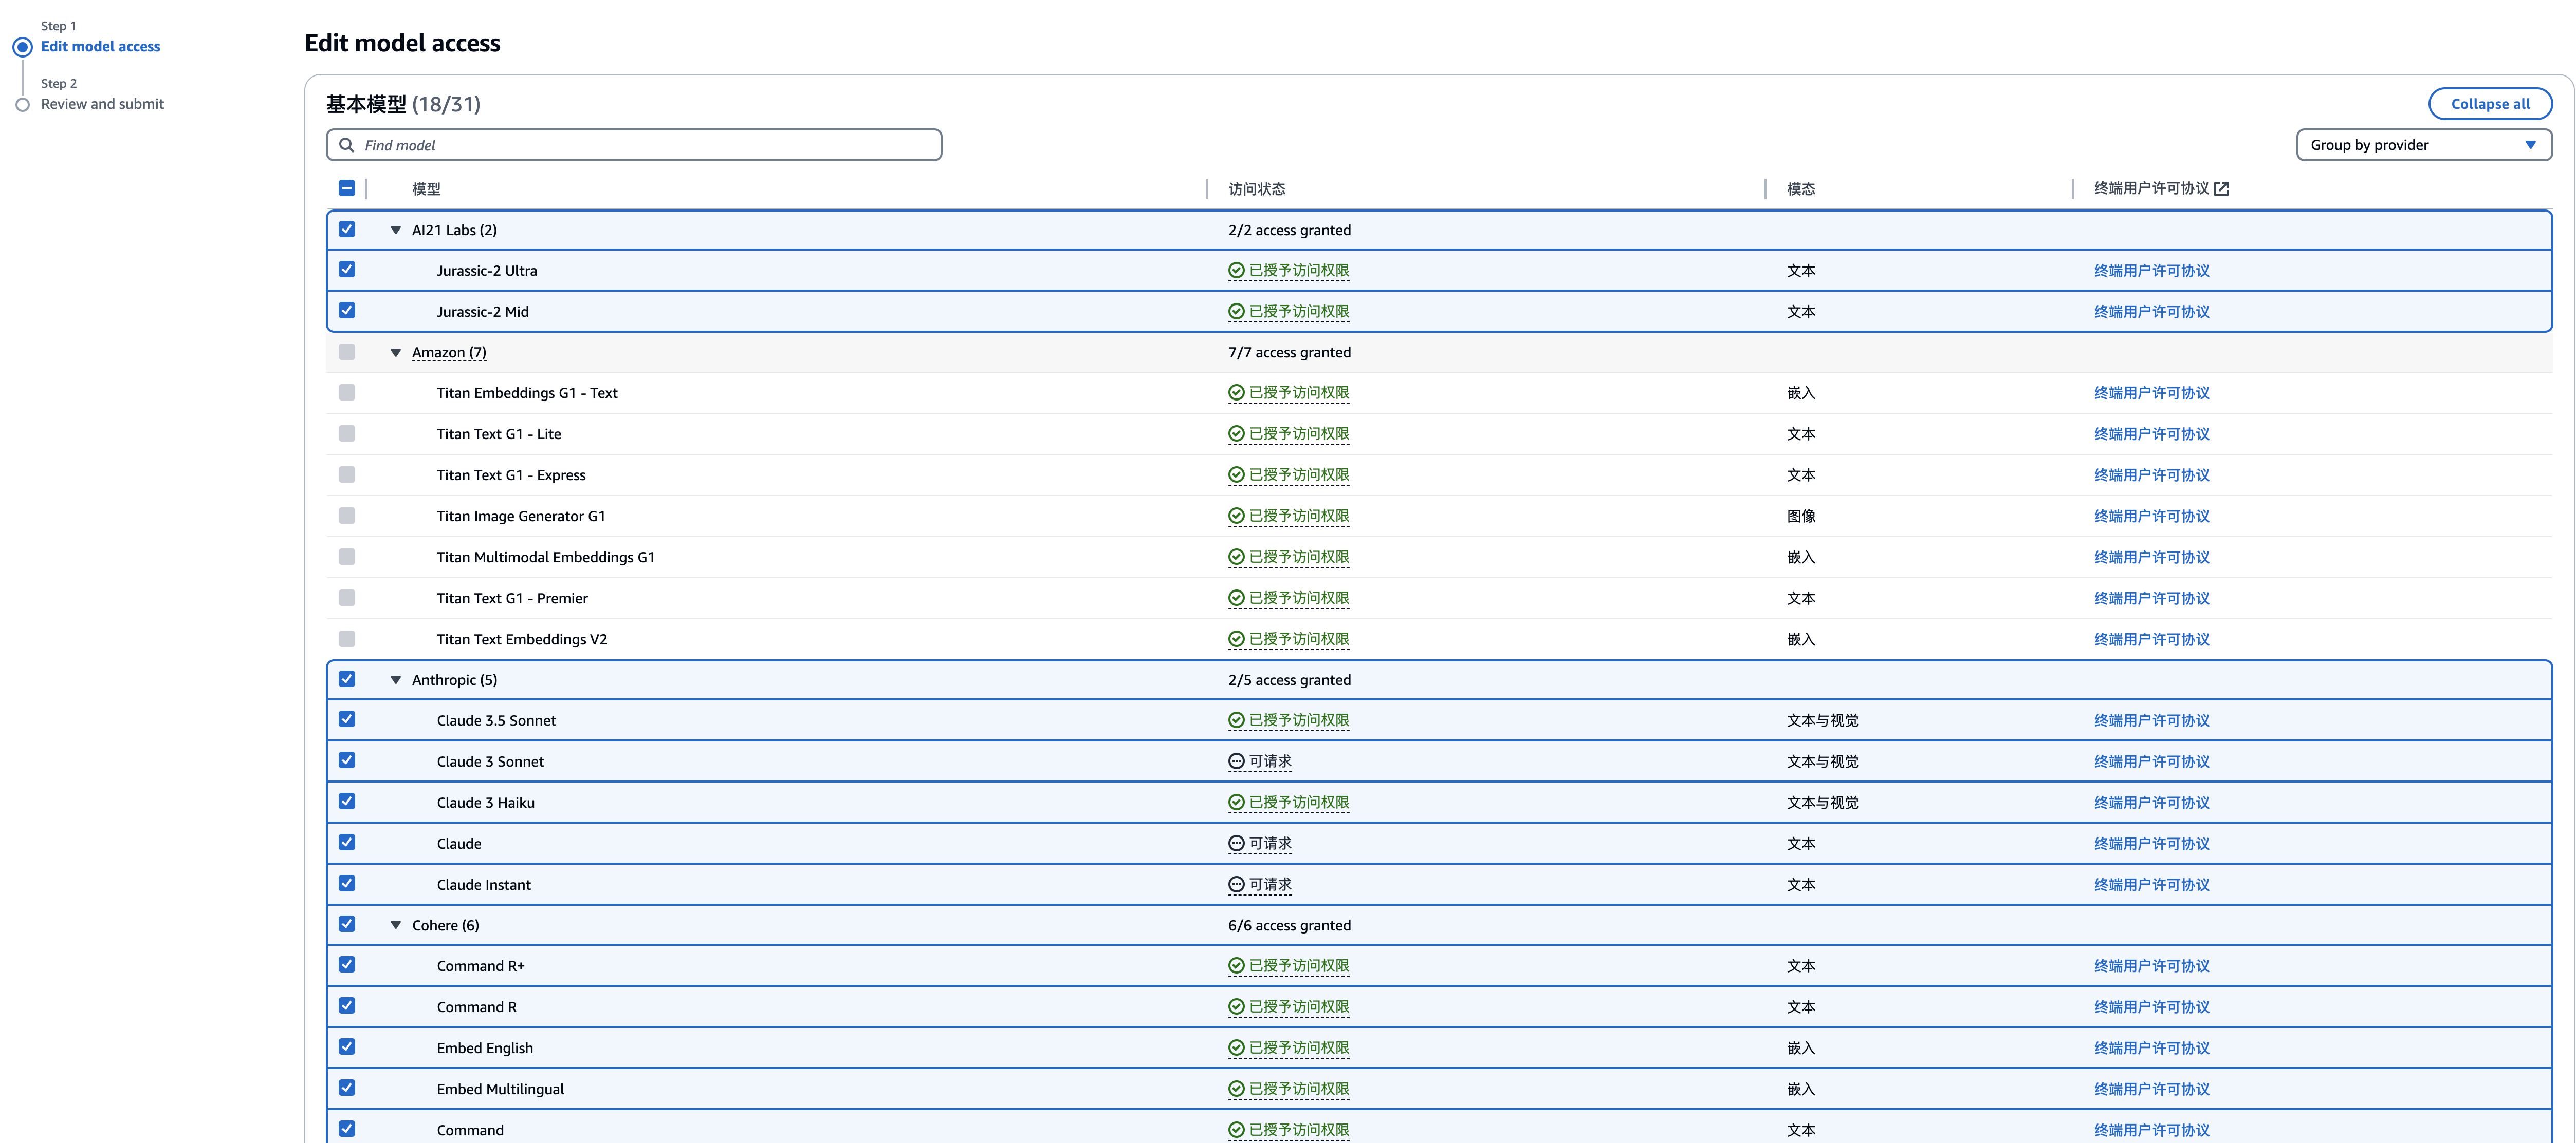Screen dimensions: 2576x1143
Task: Uncheck the Anthropic group checkbox
Action: point(347,678)
